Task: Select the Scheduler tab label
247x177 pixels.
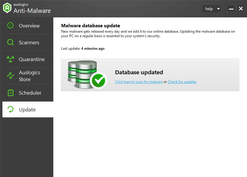Action: click(30, 93)
